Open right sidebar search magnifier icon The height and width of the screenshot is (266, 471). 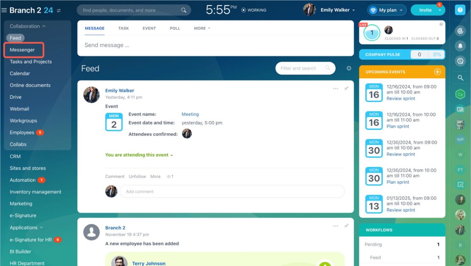(x=460, y=78)
